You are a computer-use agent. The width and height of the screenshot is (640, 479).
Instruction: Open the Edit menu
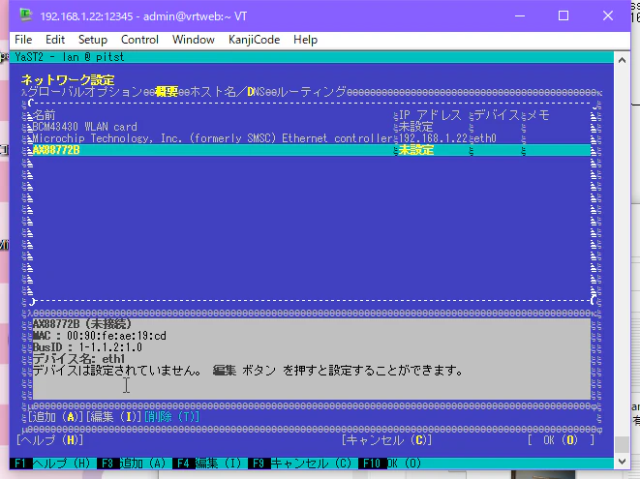coord(55,40)
